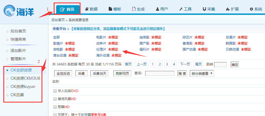Open 管理影片 in sidebar
Image resolution: width=265 pixels, height=116 pixels.
click(18, 59)
